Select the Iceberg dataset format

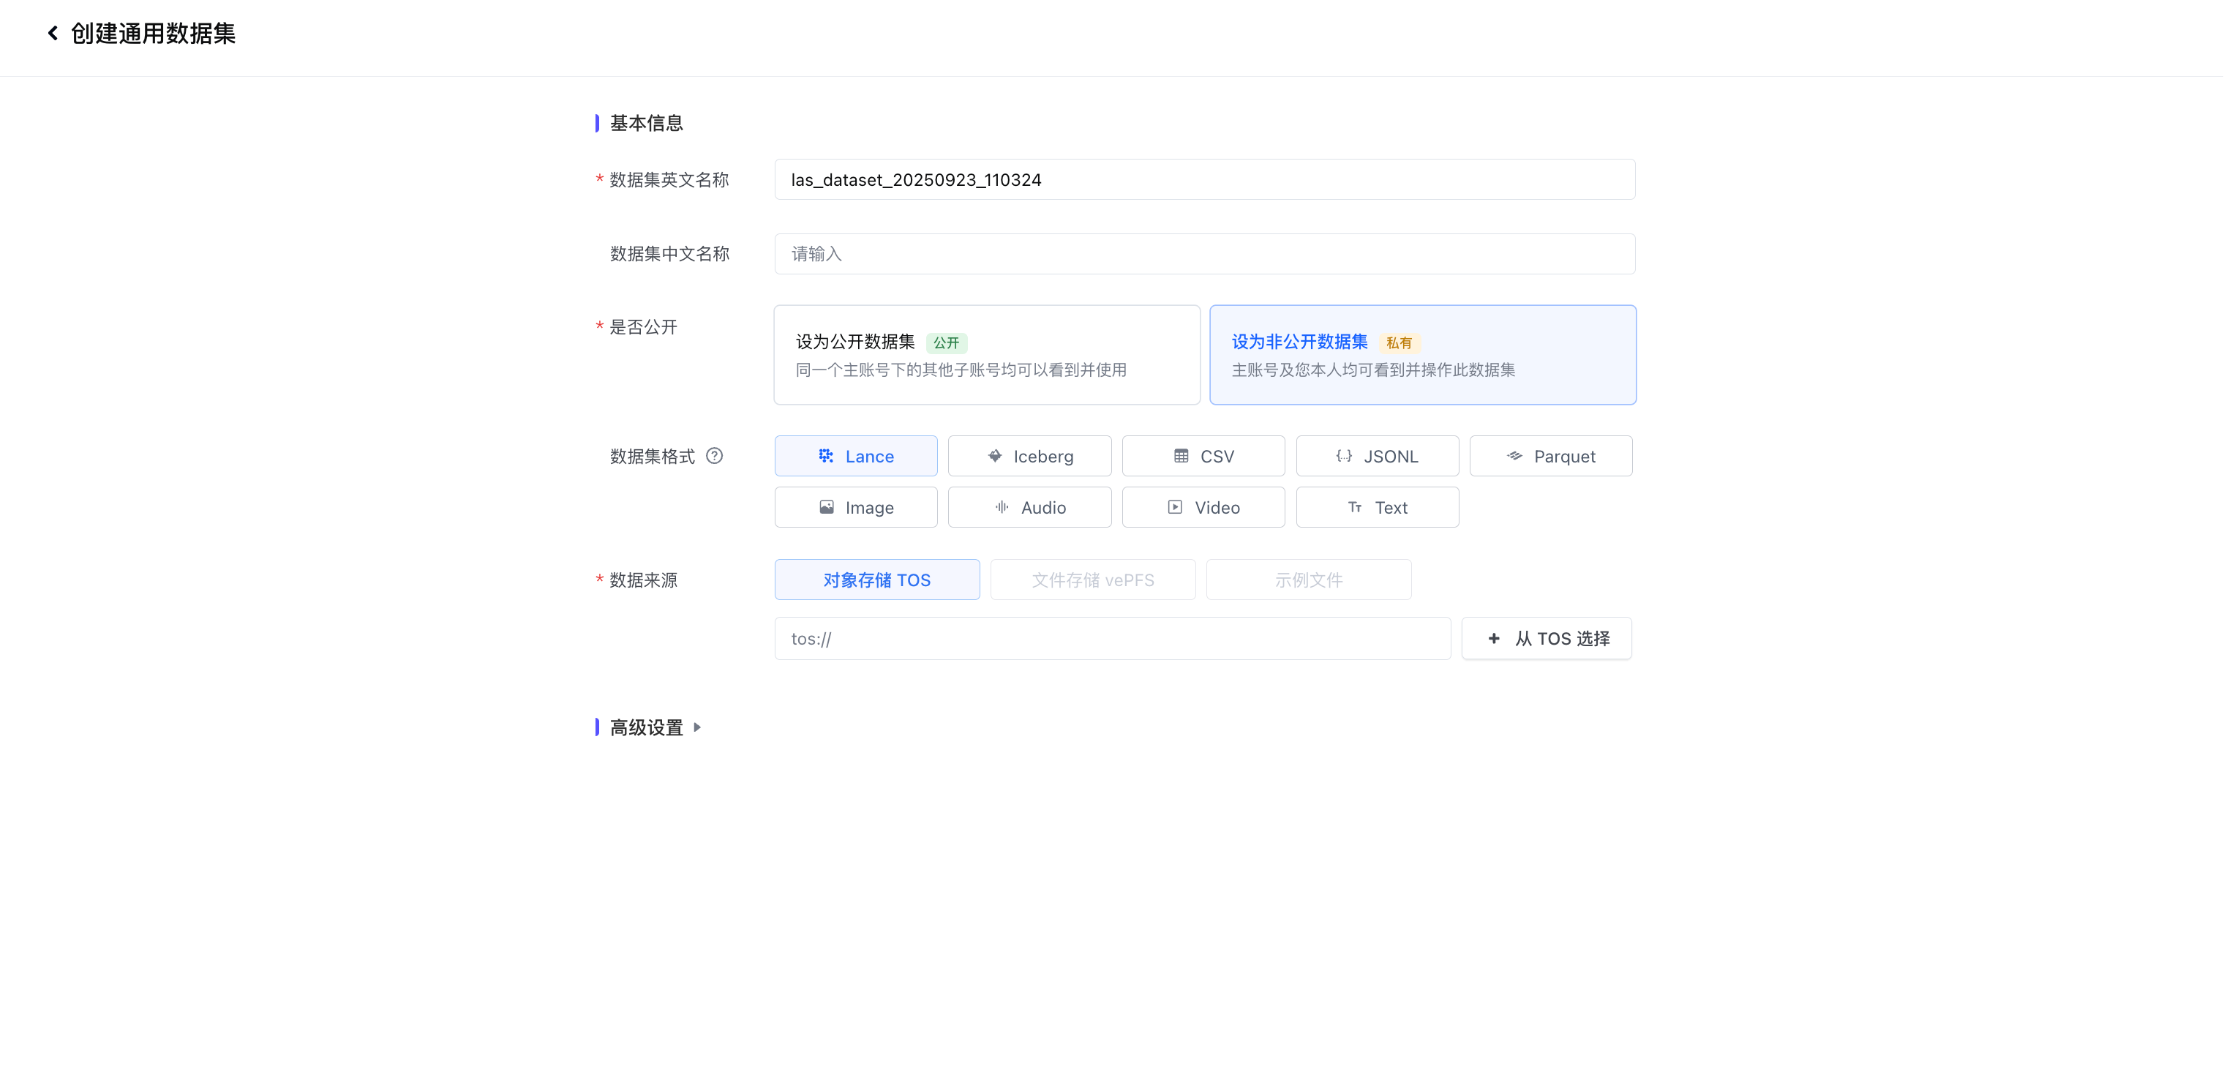[1029, 455]
